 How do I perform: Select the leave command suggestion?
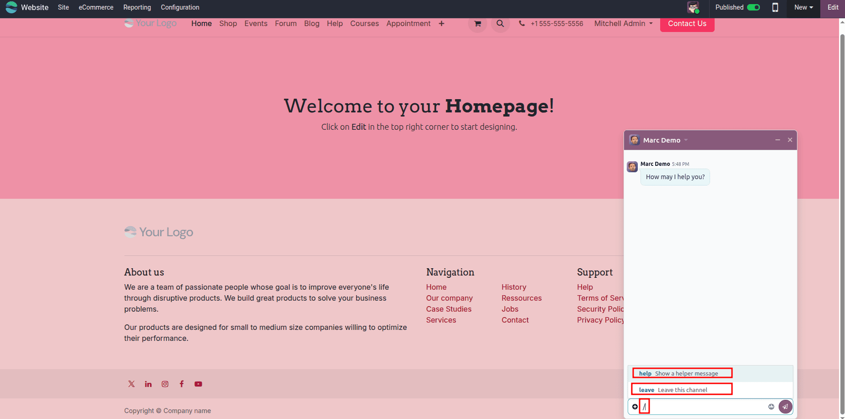point(710,390)
